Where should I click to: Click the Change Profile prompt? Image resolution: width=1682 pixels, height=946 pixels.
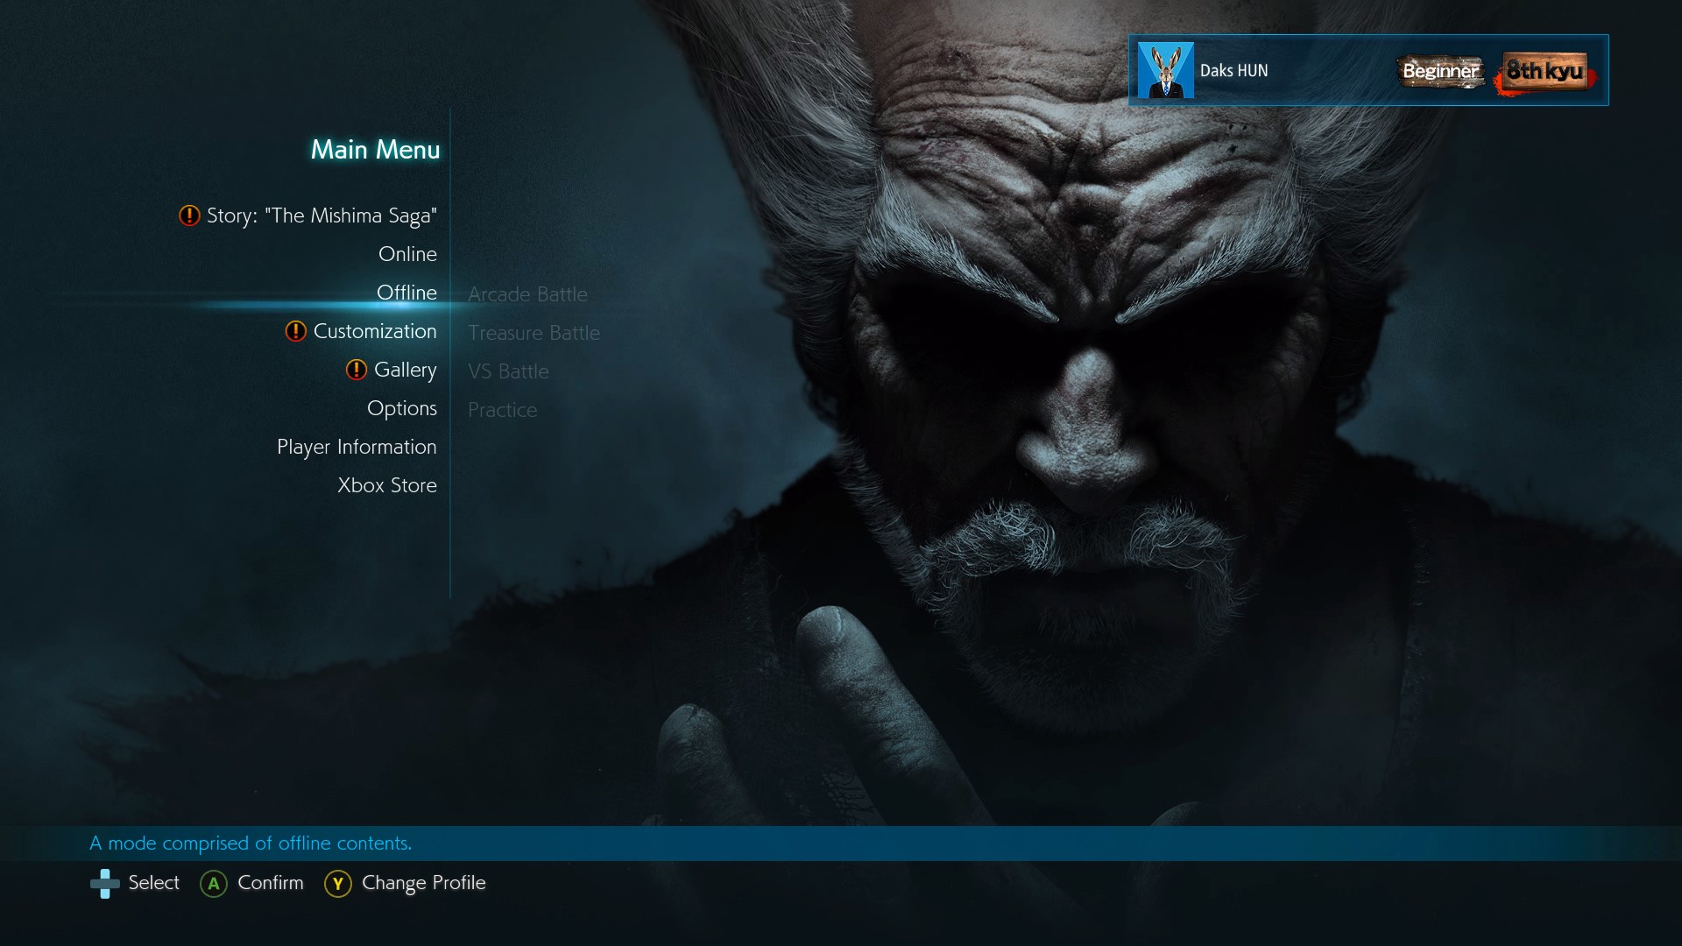(424, 883)
